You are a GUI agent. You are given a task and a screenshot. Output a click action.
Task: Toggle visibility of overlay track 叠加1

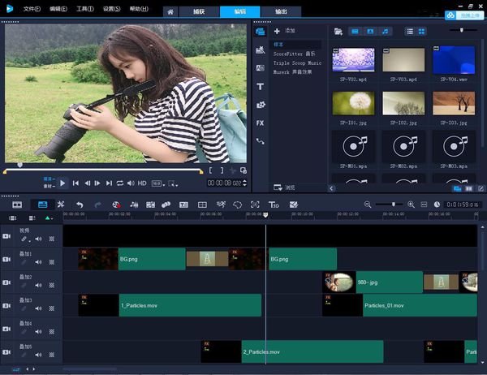(x=6, y=259)
